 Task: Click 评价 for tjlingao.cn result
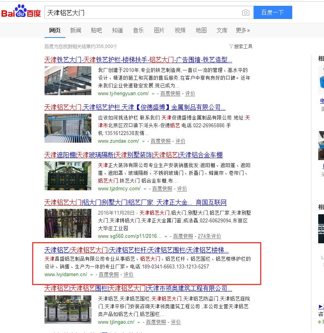tap(176, 322)
